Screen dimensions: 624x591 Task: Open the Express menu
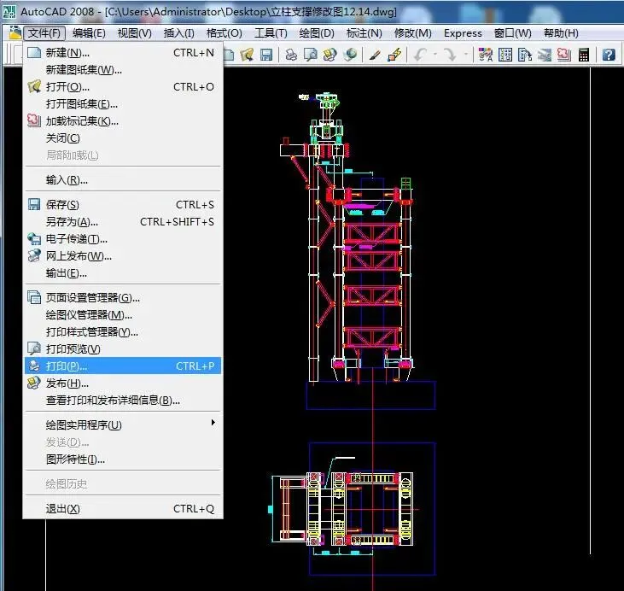tap(463, 33)
